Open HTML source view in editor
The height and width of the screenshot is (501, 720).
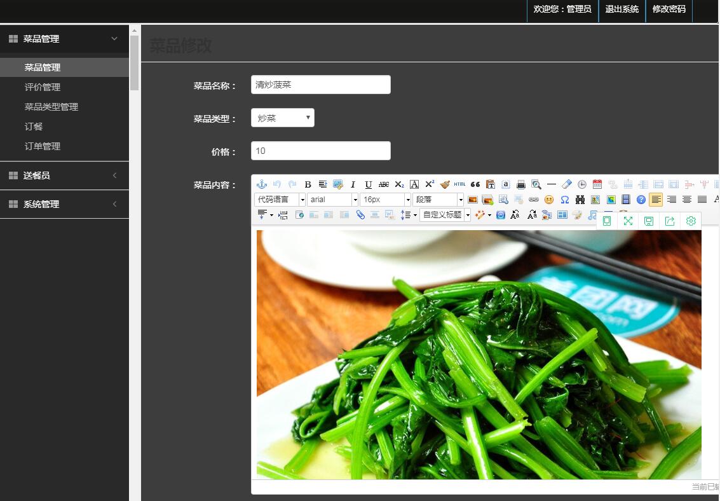pos(459,184)
